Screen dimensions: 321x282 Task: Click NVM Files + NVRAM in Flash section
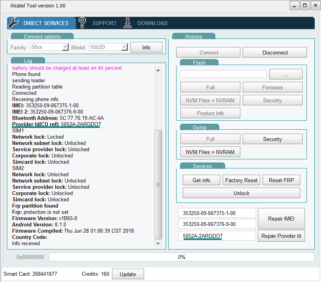click(x=210, y=100)
